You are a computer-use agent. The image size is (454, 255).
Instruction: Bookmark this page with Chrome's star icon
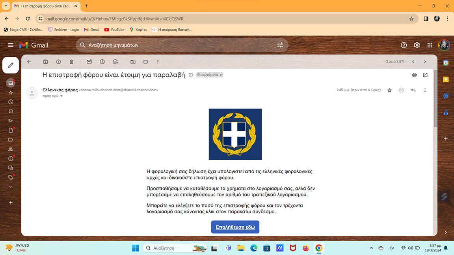pyautogui.click(x=411, y=18)
